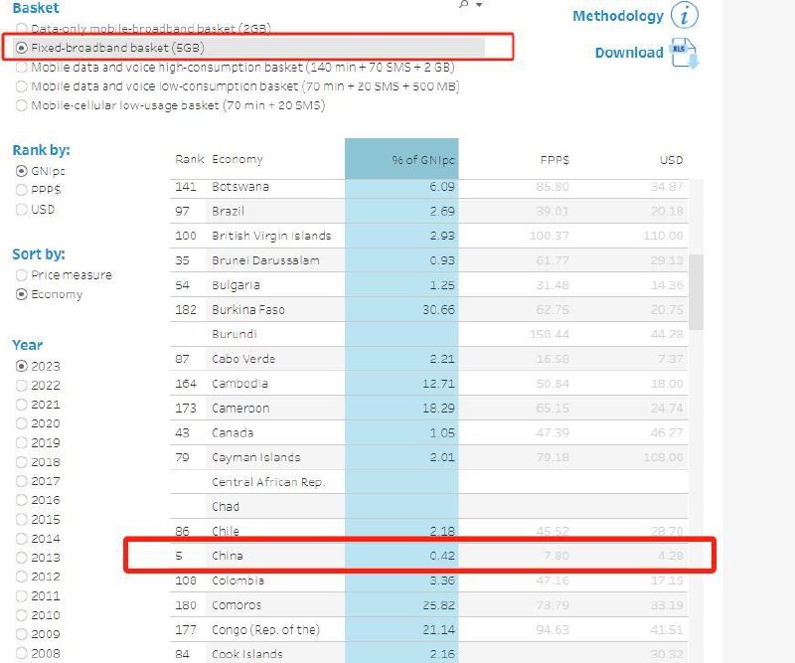Choose year 2008
This screenshot has height=663, width=795.
[x=38, y=653]
